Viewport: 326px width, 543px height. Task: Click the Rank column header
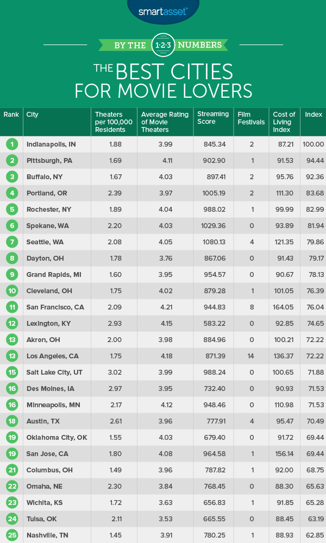11,115
